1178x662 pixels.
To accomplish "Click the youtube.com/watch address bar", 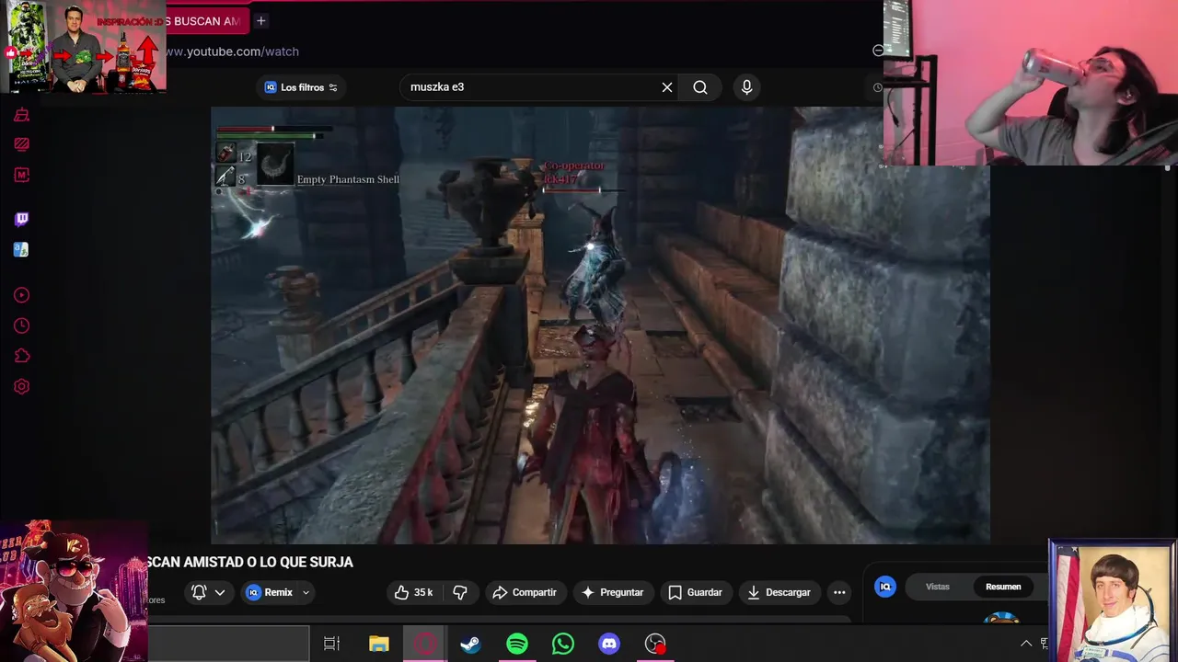I will (x=232, y=51).
